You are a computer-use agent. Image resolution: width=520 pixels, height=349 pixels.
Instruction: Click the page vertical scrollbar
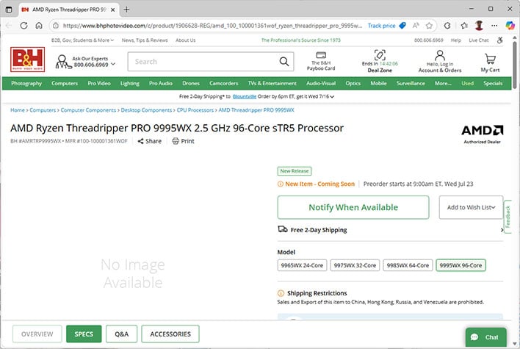514,65
